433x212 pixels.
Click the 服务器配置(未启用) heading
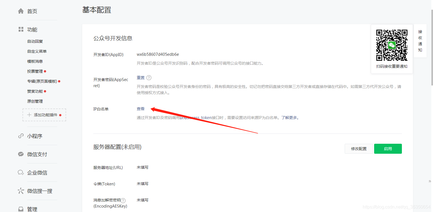click(117, 147)
